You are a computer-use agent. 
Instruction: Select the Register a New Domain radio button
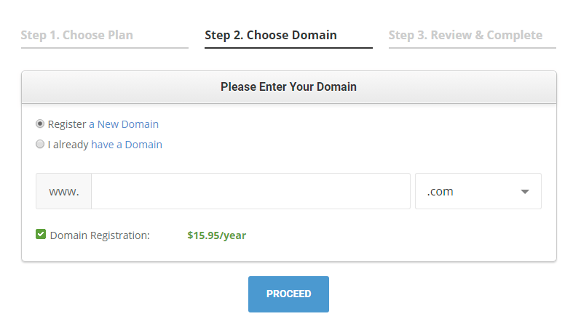tap(41, 124)
